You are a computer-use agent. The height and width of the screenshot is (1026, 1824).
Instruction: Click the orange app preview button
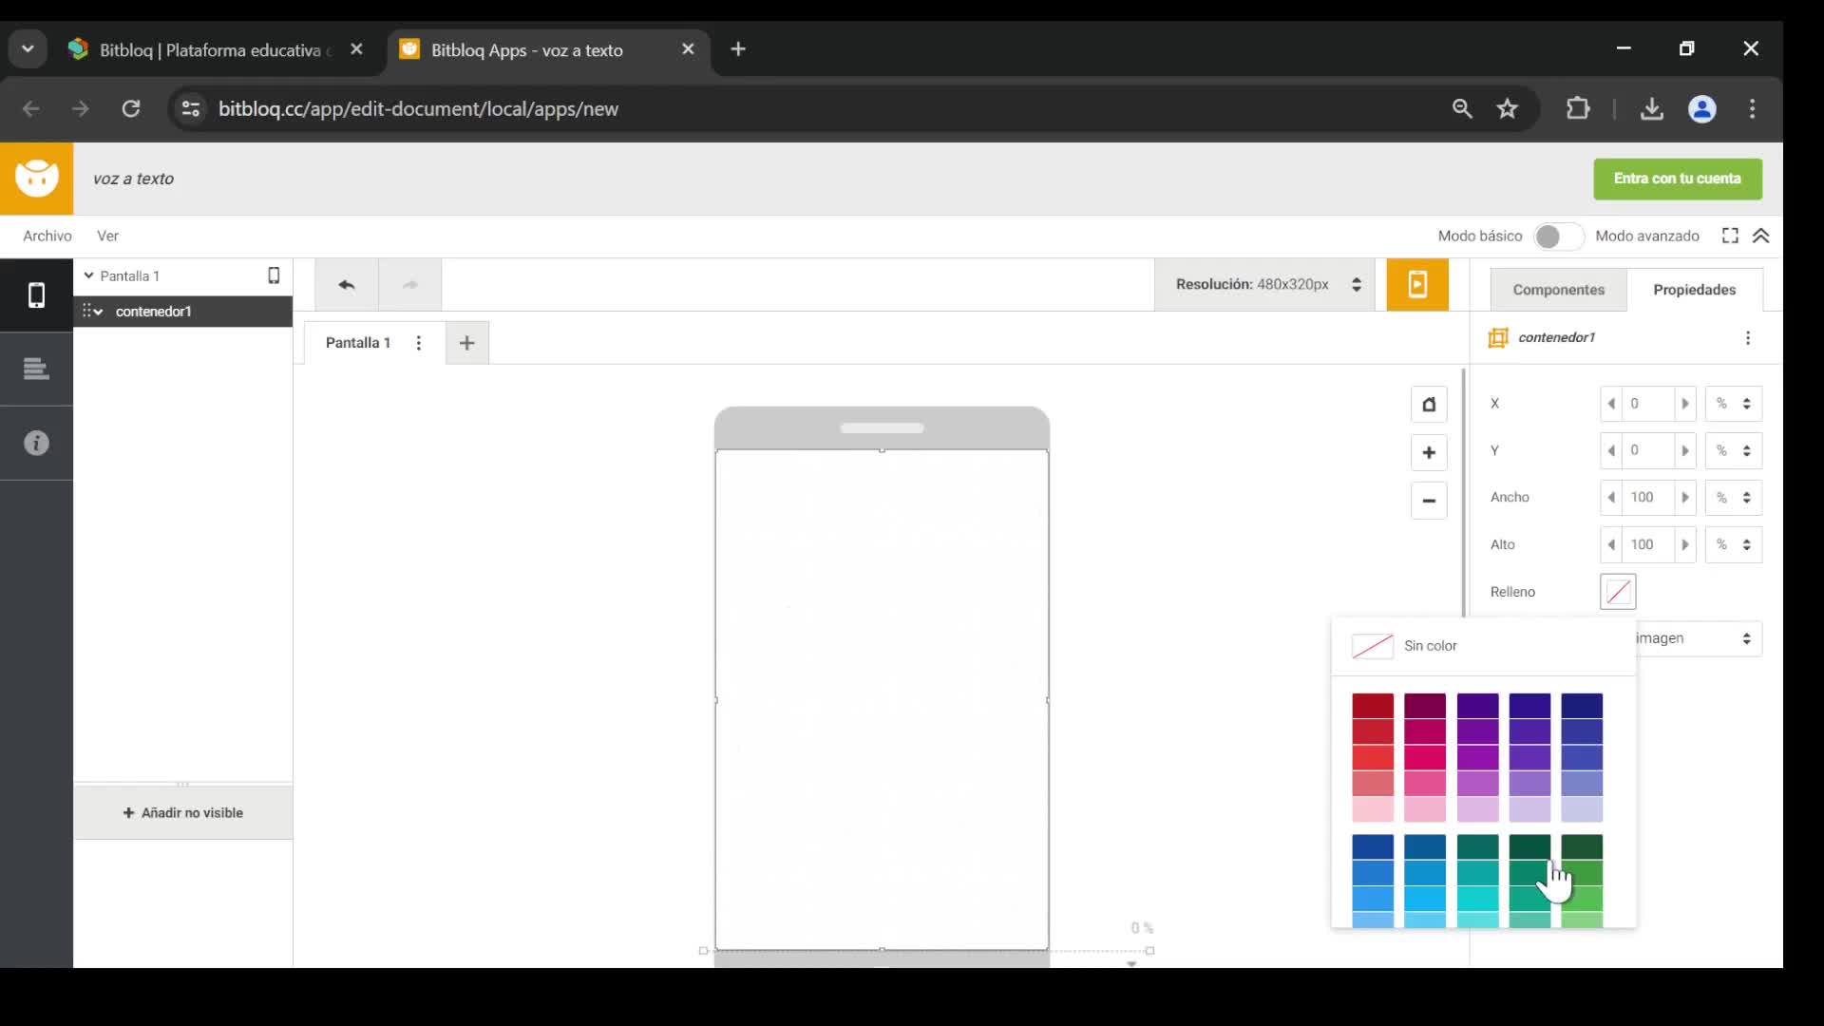(x=1416, y=284)
